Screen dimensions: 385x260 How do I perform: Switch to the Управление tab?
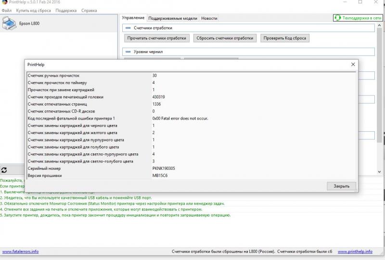133,18
